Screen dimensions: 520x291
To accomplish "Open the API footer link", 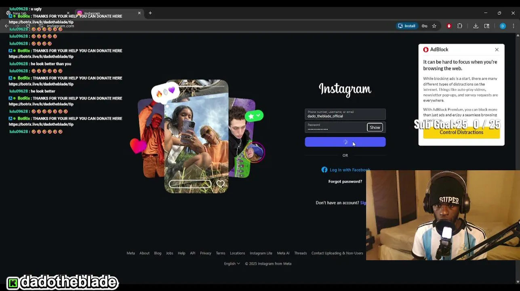I will [193, 253].
